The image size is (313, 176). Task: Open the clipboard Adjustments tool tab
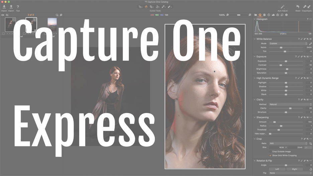click(x=264, y=15)
